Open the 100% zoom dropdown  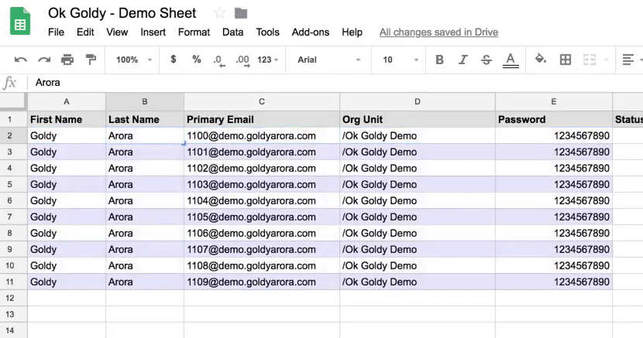pos(133,60)
